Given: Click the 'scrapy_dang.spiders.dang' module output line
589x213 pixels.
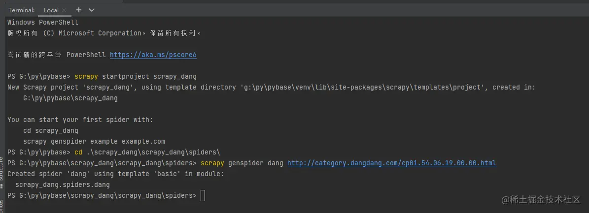Looking at the screenshot, I should coord(62,185).
